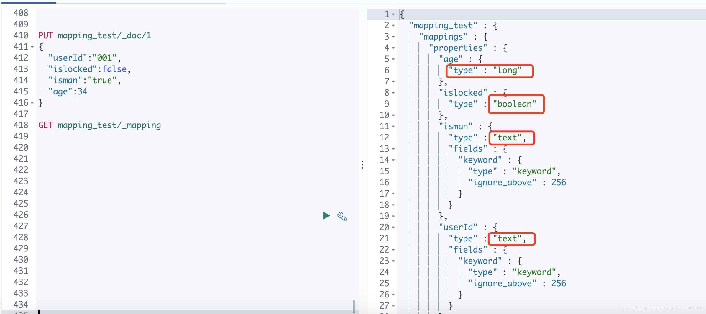Click the "isman":"true" line in the editor

85,80
